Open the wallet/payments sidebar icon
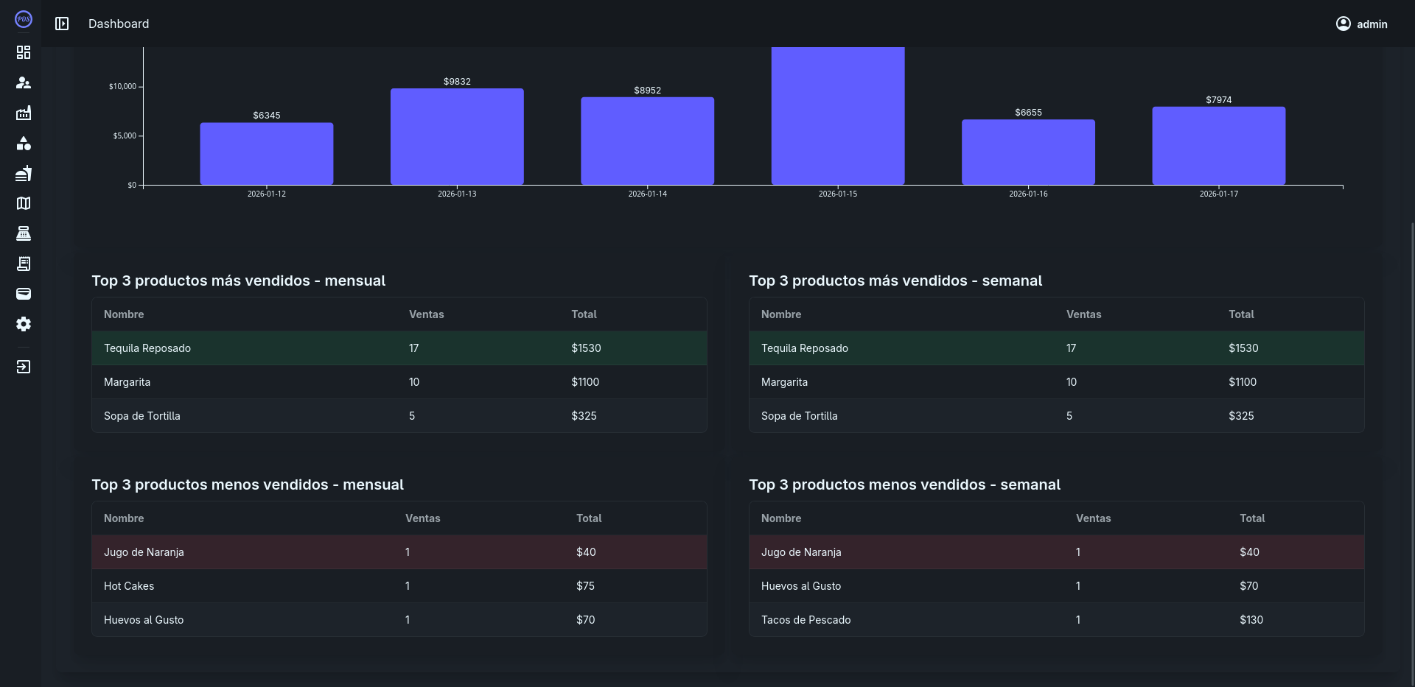Image resolution: width=1415 pixels, height=687 pixels. pyautogui.click(x=24, y=294)
